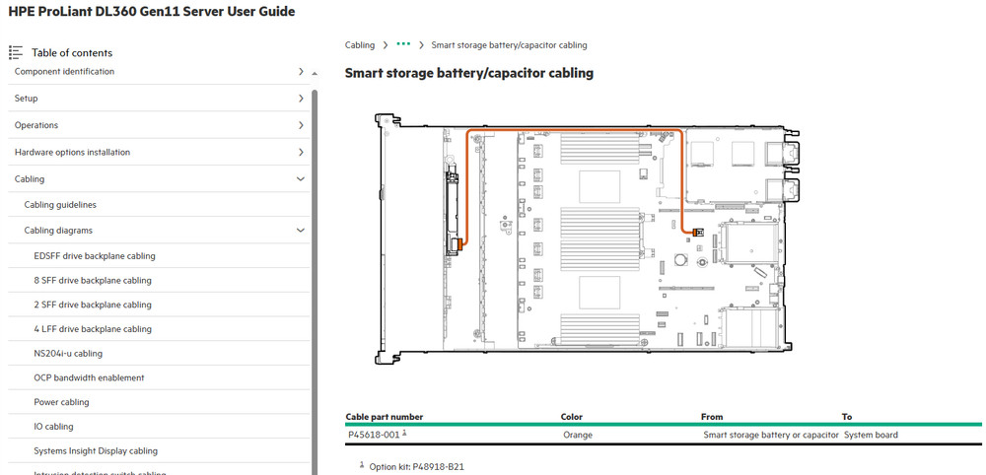This screenshot has width=986, height=475.
Task: Click part number P45618-001 cell
Action: [374, 435]
